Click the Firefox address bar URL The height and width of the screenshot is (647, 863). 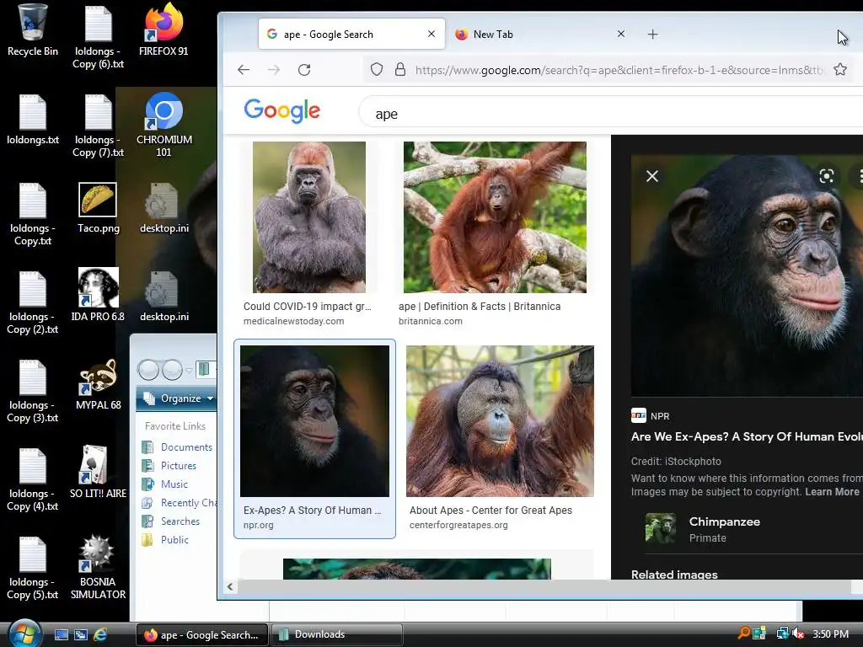point(619,70)
